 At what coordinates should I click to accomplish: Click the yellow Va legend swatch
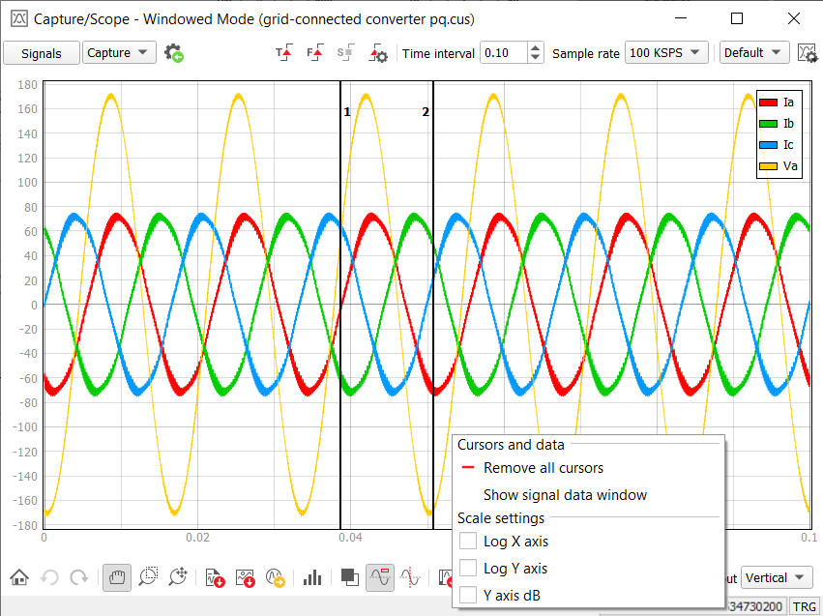[x=768, y=166]
